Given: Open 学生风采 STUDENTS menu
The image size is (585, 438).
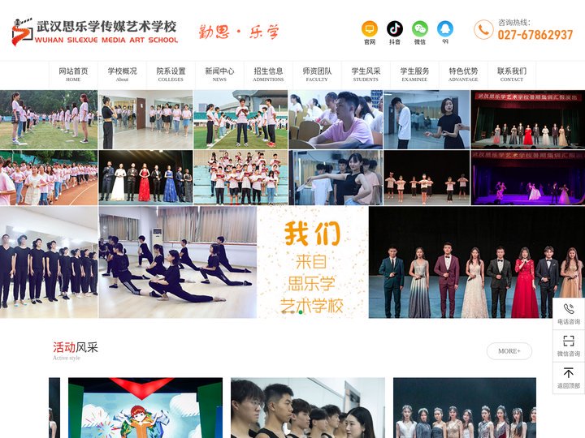Looking at the screenshot, I should [366, 74].
